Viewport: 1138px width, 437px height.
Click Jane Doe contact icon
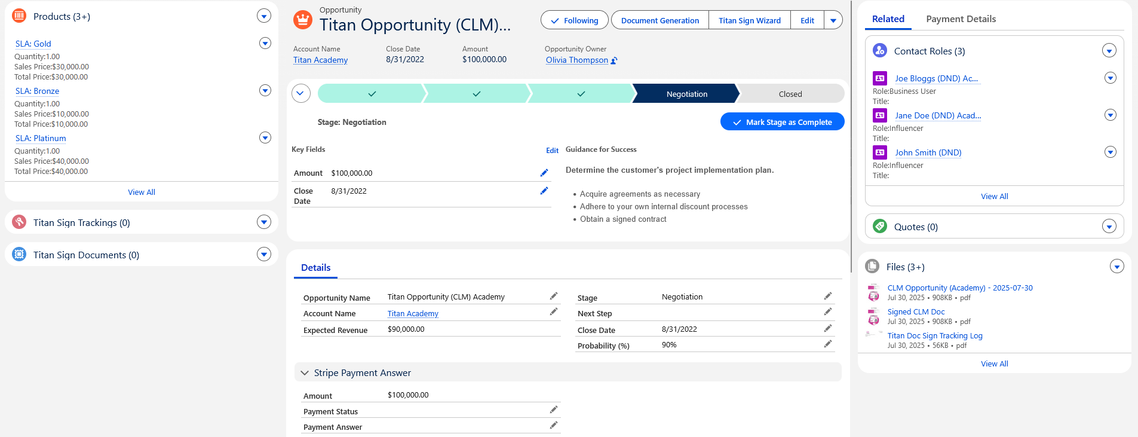[x=880, y=115]
